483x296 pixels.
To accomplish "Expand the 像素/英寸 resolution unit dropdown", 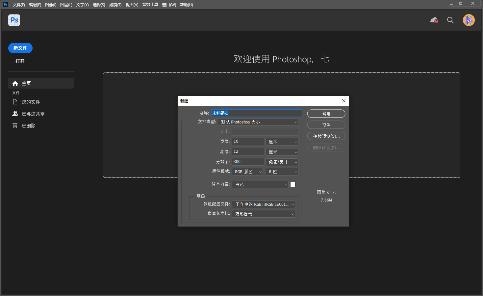I will tap(282, 162).
